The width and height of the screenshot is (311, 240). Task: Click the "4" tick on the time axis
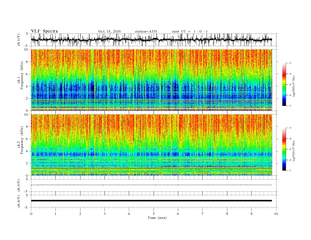129,214
